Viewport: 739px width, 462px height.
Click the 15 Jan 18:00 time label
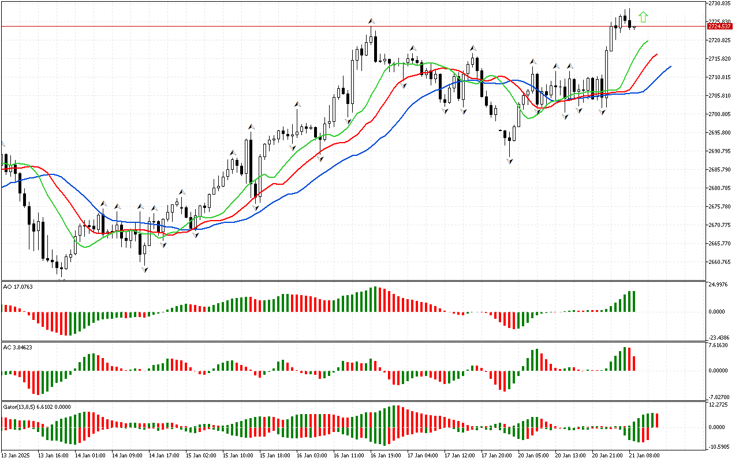click(x=276, y=456)
